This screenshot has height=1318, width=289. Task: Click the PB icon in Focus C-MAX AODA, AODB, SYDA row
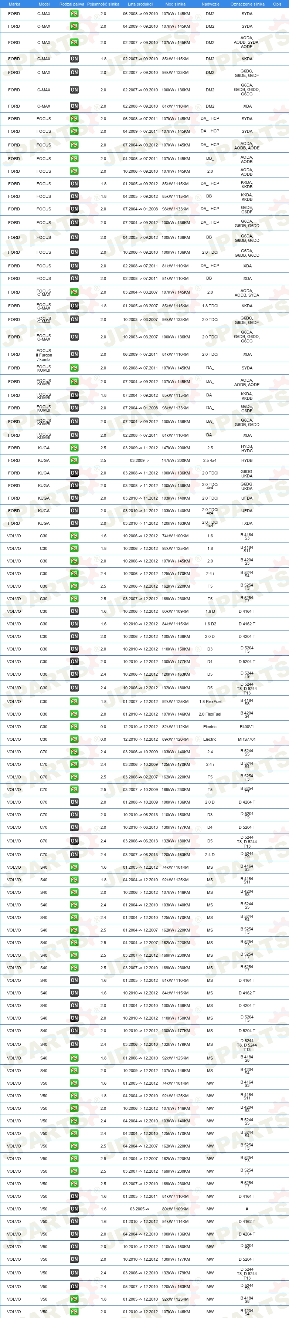click(74, 292)
